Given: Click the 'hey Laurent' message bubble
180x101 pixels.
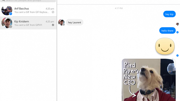Looking at the screenshot, I should pyautogui.click(x=74, y=22).
